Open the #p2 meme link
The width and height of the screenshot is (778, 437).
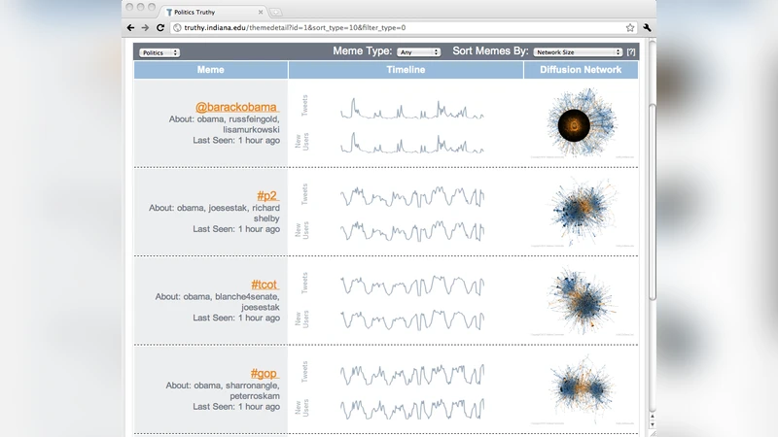267,195
